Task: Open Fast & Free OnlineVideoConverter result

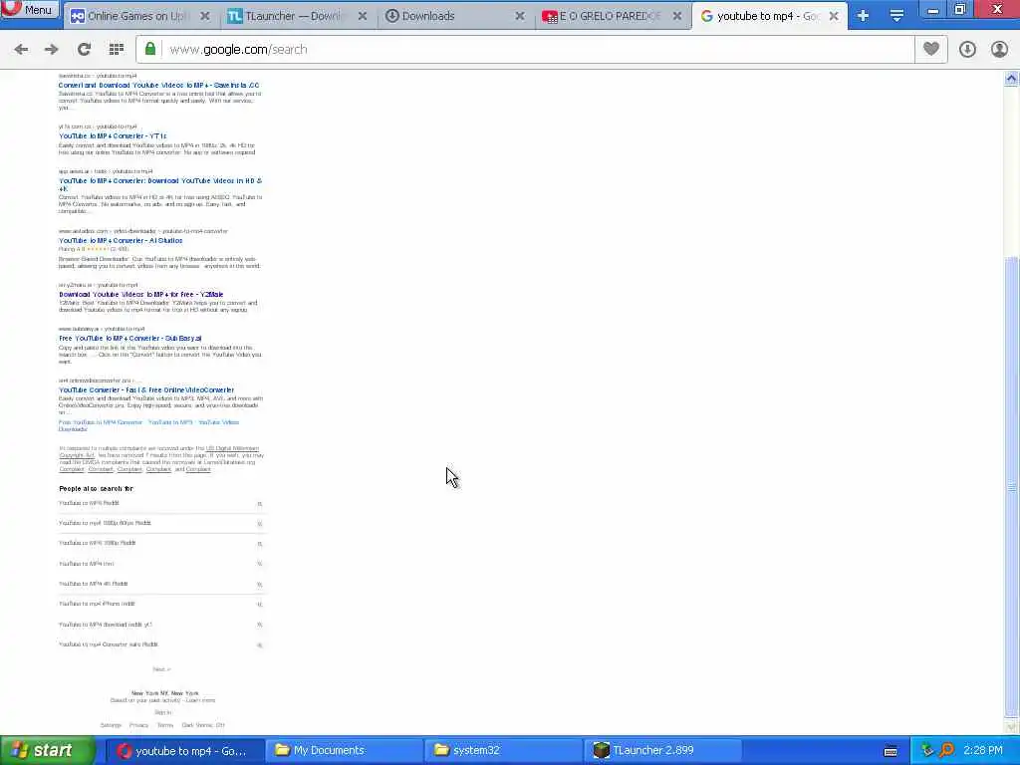Action: coord(146,390)
